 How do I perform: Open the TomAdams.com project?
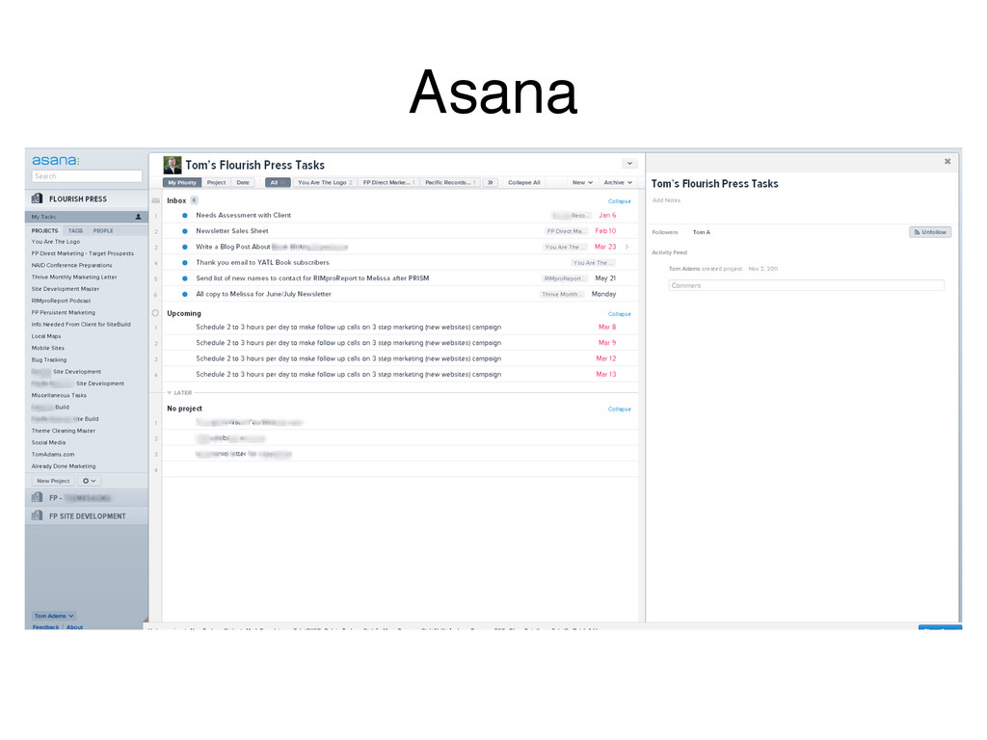[x=53, y=455]
